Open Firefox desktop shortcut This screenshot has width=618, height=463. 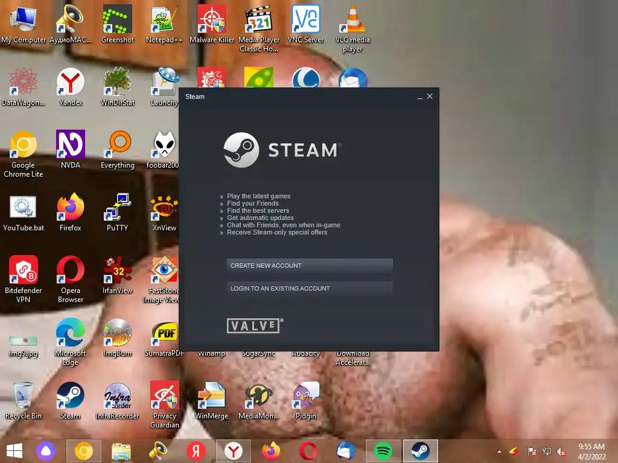tap(71, 212)
